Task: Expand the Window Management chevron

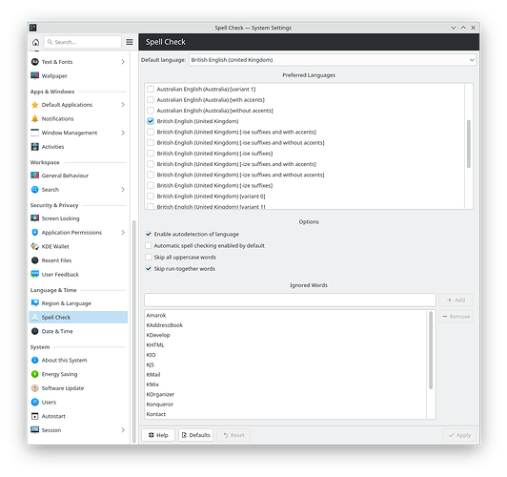Action: click(123, 133)
